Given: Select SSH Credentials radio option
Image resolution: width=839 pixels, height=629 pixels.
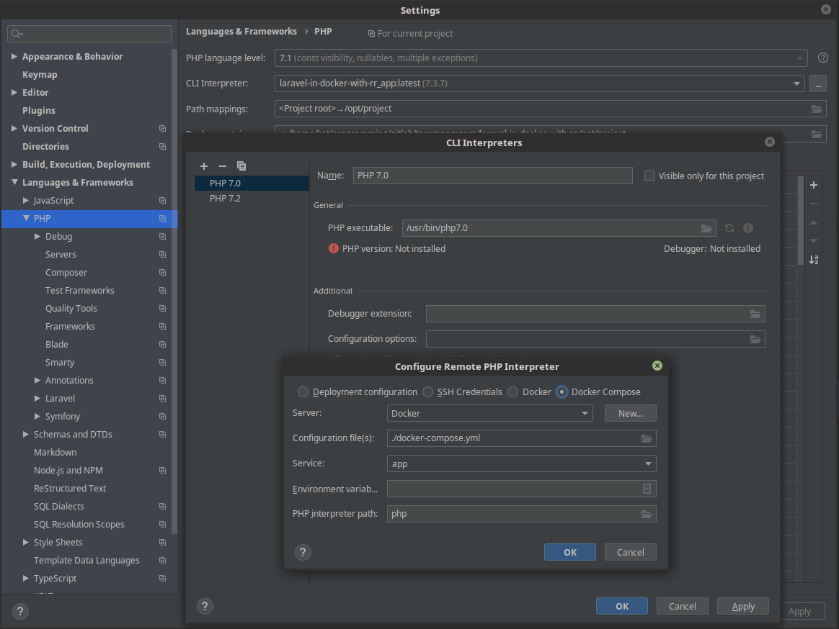Looking at the screenshot, I should click(x=427, y=392).
